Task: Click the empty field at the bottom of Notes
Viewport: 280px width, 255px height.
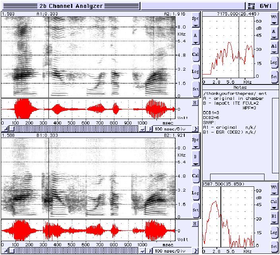Action: [237, 177]
